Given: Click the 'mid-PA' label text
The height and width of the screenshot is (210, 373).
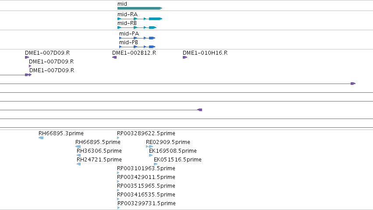Looking at the screenshot, I should point(129,34).
